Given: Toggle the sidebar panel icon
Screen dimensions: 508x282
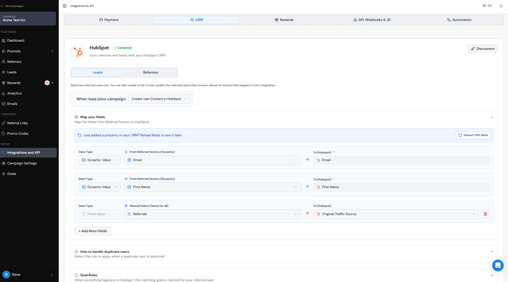Looking at the screenshot, I should [x=65, y=6].
